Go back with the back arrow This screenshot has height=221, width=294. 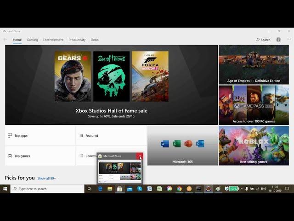pos(5,40)
